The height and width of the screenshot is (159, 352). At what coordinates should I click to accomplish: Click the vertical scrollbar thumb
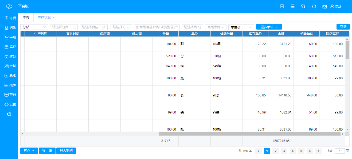(x=347, y=50)
